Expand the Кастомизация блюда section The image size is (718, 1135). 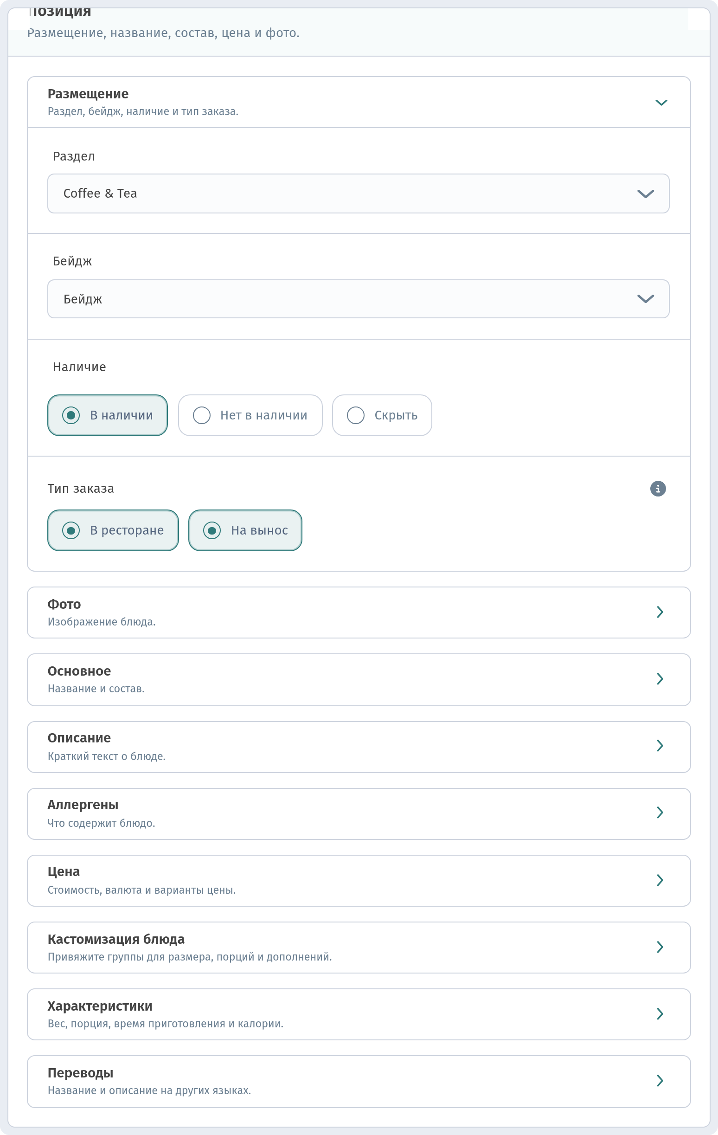click(359, 948)
